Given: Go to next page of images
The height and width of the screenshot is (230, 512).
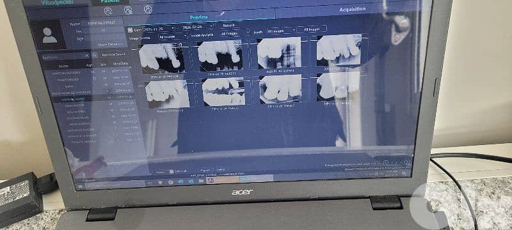Looking at the screenshot, I should [x=407, y=162].
